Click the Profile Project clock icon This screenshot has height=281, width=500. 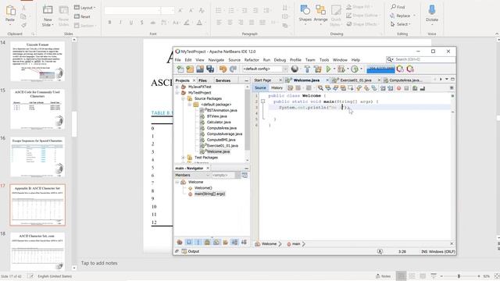pyautogui.click(x=355, y=69)
